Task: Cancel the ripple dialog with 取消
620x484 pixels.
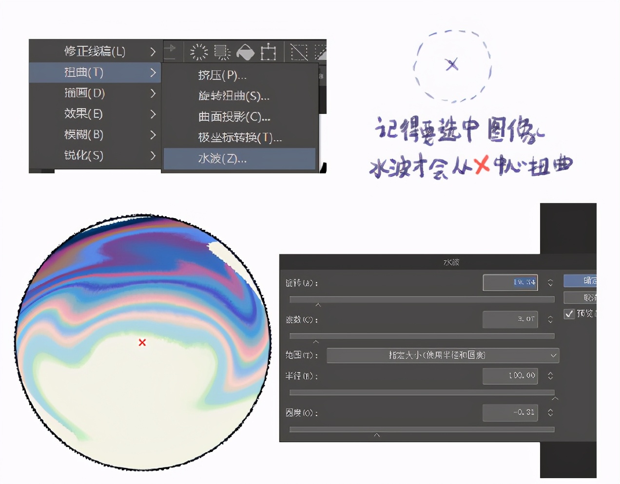Action: click(x=580, y=297)
